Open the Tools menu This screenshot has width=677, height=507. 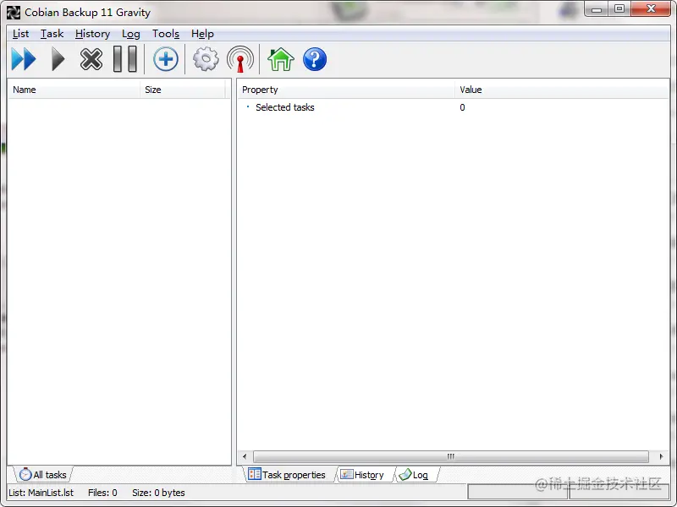[165, 34]
